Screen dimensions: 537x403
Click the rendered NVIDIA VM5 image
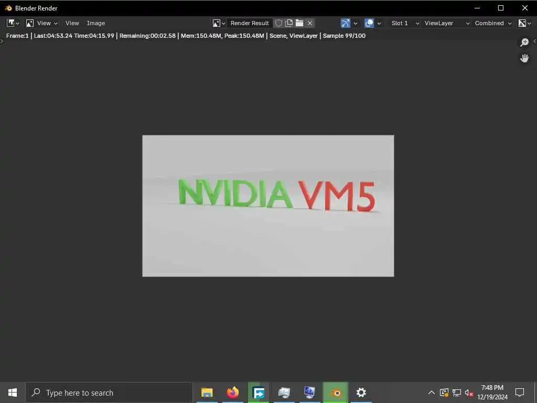(268, 206)
